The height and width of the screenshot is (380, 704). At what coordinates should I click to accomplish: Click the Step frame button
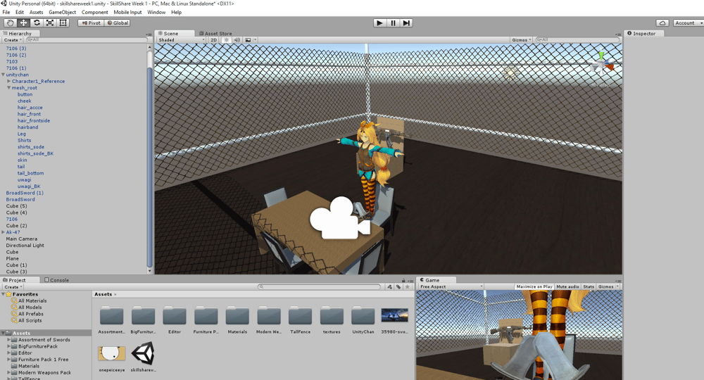point(406,23)
